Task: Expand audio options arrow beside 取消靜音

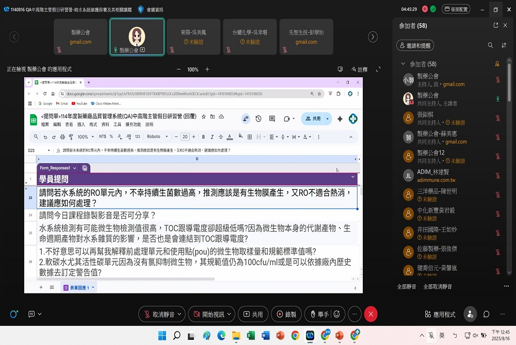Action: click(x=179, y=314)
